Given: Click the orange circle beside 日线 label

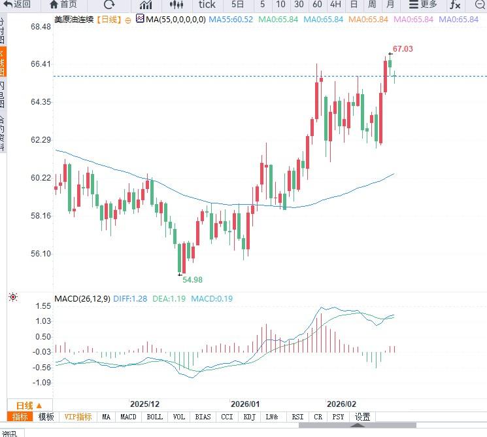Looking at the screenshot, I should (127, 20).
